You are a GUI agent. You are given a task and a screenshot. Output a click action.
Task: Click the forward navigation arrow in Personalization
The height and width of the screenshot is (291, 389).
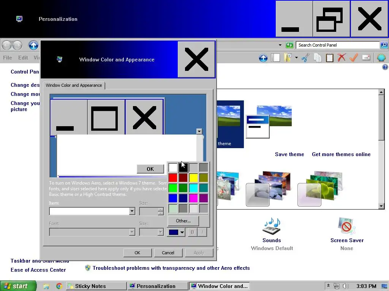coord(17,45)
